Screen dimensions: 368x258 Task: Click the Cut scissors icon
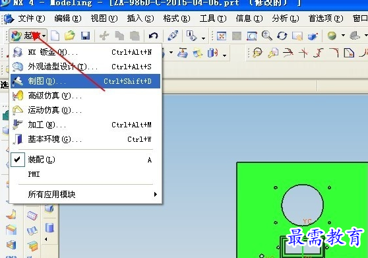point(104,36)
